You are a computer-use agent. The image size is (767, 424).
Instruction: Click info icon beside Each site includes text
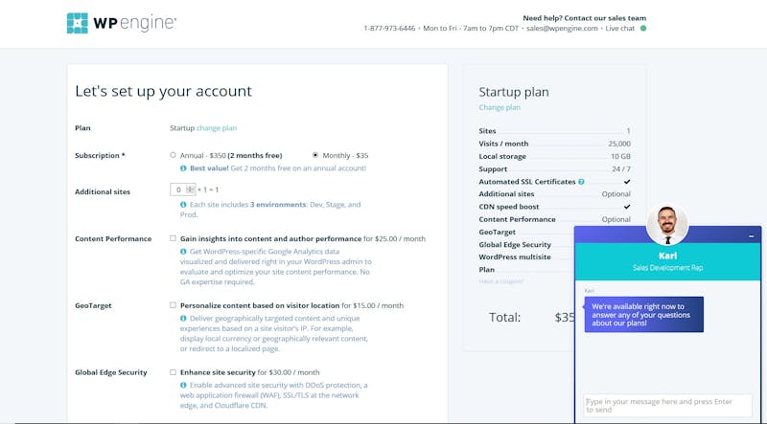tap(183, 205)
